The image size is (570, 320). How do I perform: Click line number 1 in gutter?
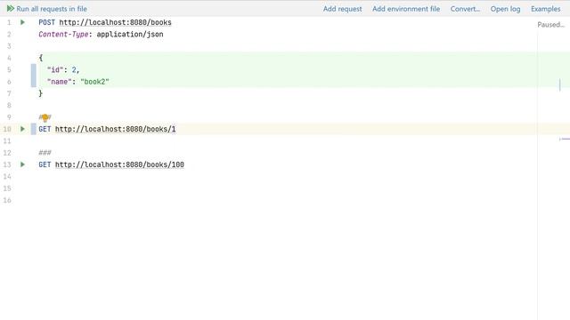point(9,22)
